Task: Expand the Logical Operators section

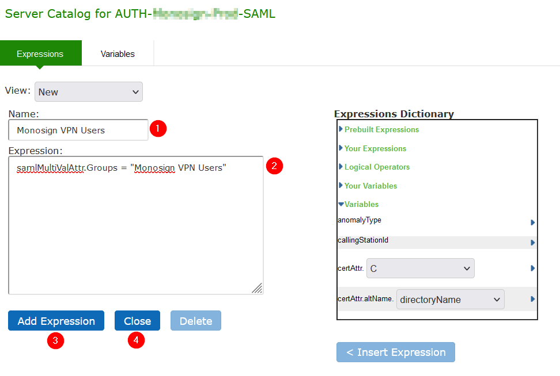Action: (376, 167)
